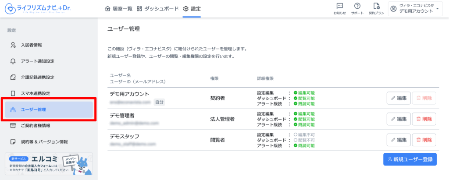
Task: Delete the デモ管理者 user
Action: pyautogui.click(x=424, y=119)
